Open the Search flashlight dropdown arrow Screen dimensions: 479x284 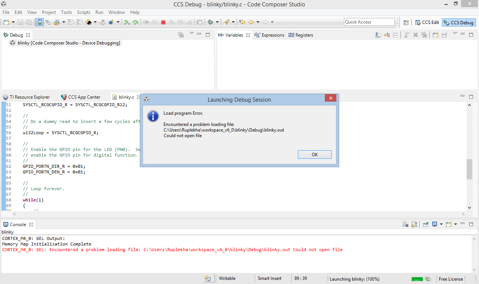click(x=233, y=22)
